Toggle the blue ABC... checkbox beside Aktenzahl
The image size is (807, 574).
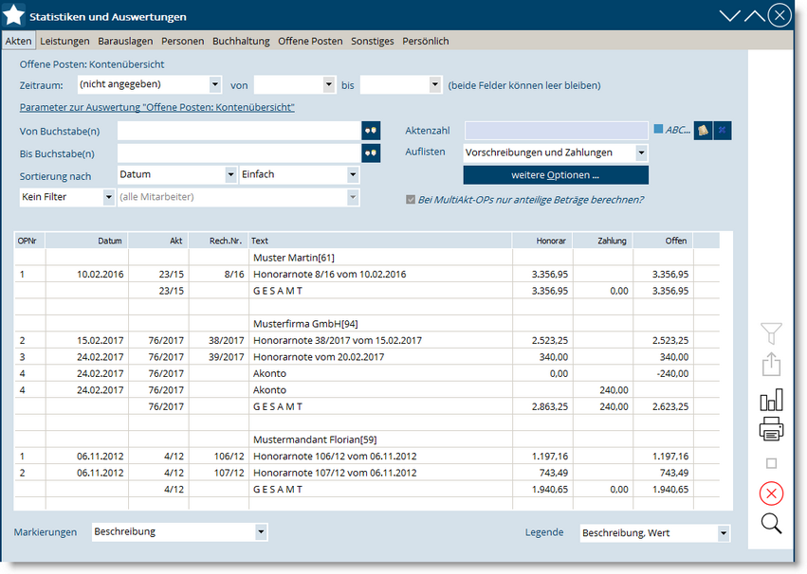(x=658, y=130)
